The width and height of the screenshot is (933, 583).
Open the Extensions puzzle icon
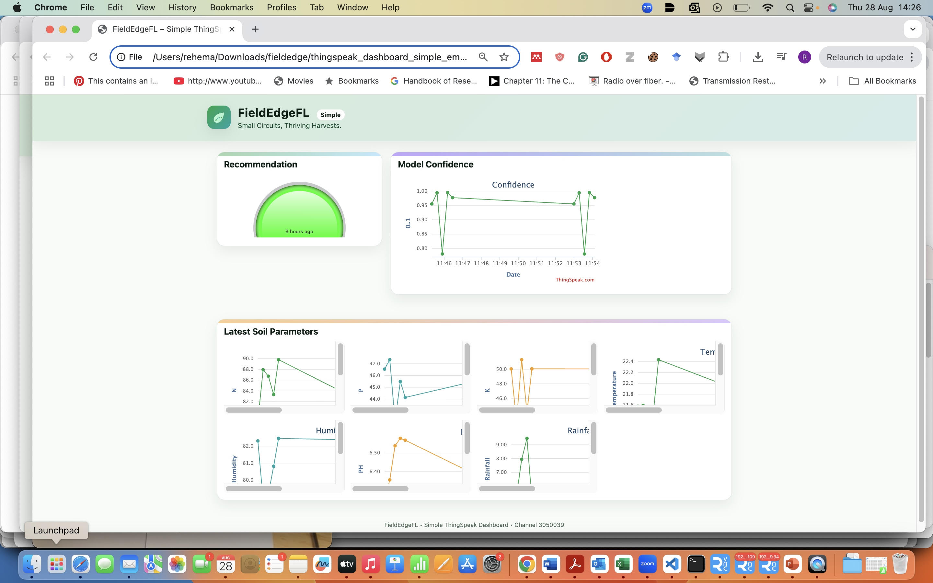[723, 57]
